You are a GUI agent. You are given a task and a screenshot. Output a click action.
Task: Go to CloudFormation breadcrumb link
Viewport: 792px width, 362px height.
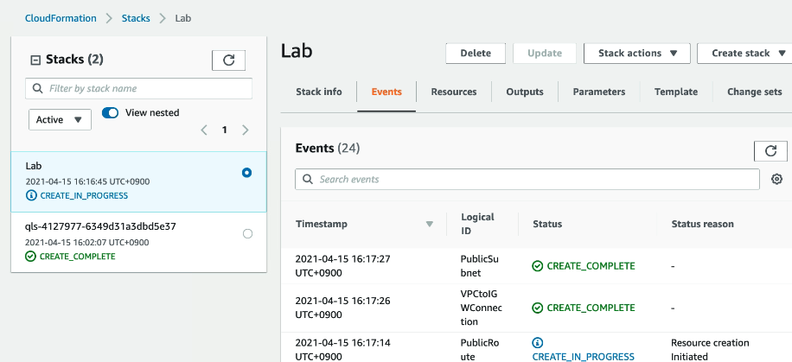click(x=61, y=18)
